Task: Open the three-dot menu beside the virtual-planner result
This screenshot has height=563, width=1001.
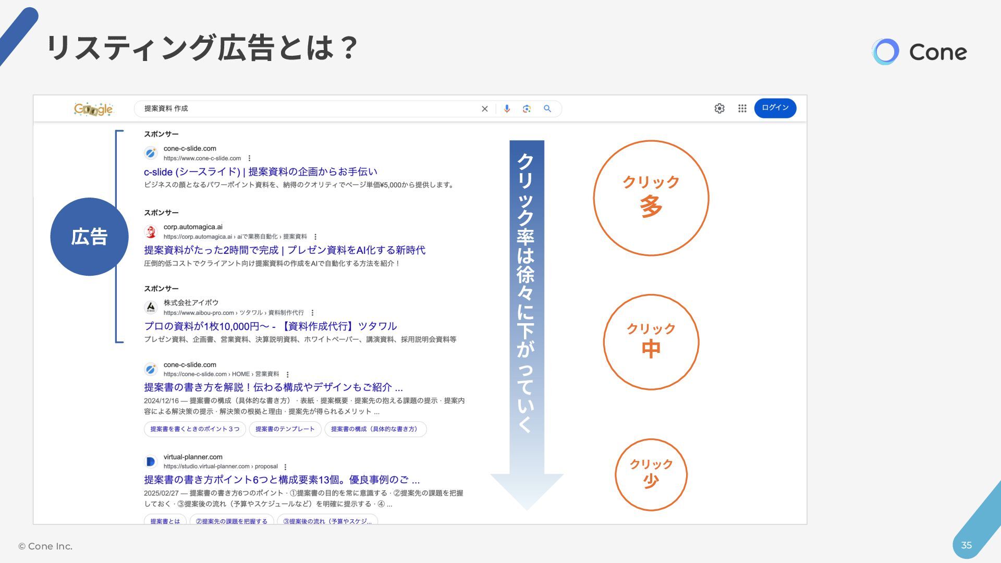Action: 285,467
